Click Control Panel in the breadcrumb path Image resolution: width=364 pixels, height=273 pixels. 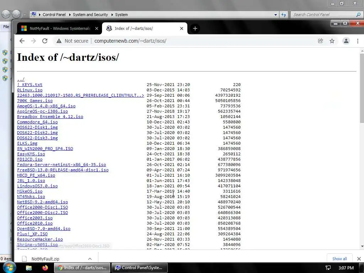(x=54, y=15)
